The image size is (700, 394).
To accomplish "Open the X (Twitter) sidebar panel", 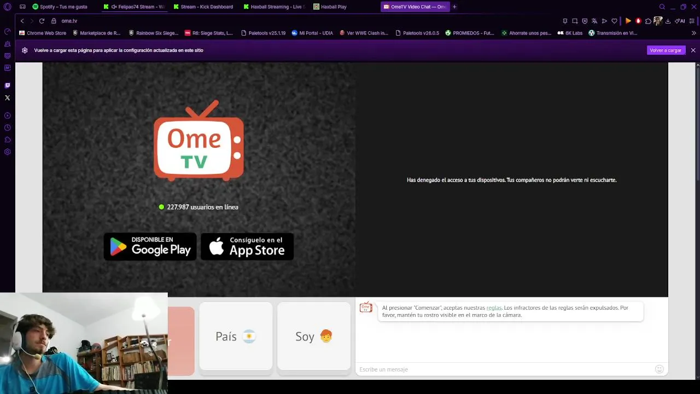I will (x=7, y=97).
